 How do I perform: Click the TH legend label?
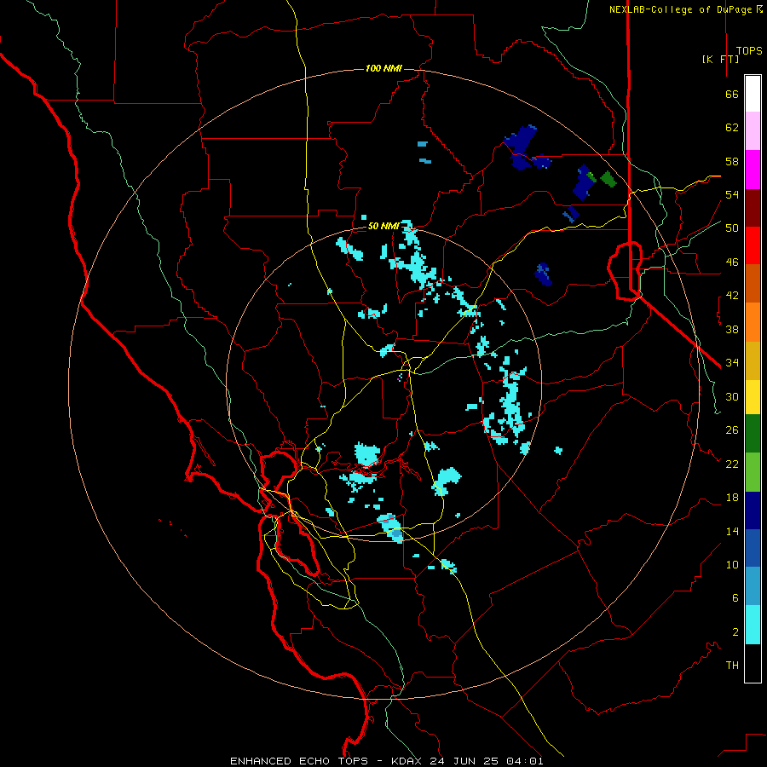pos(732,666)
